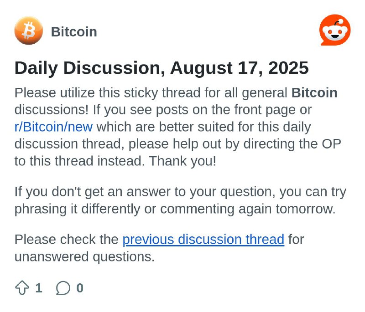This screenshot has width=365, height=312.
Task: Open the r/Bitcoin/new link
Action: pyautogui.click(x=53, y=127)
